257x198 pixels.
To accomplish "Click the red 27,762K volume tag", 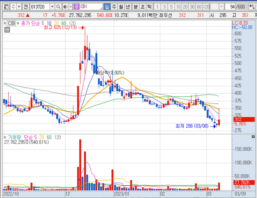I will tap(244, 182).
